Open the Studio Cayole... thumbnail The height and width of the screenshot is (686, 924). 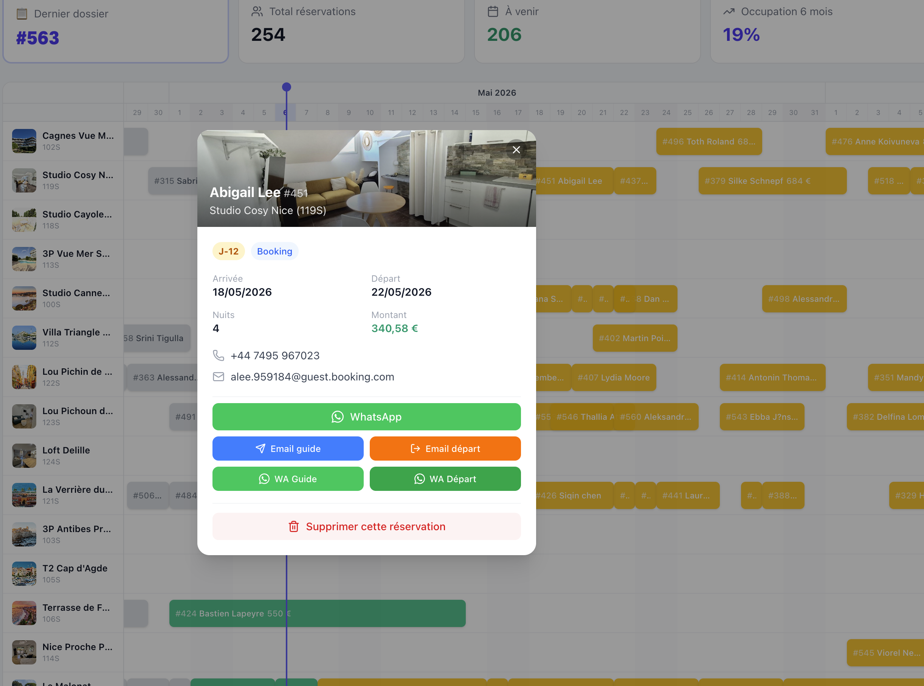tap(24, 220)
